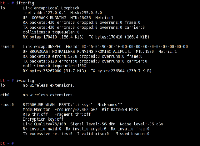The height and width of the screenshot is (146, 200).
Task: Select the rausb0 HWaddr MAC address
Action: point(134,46)
